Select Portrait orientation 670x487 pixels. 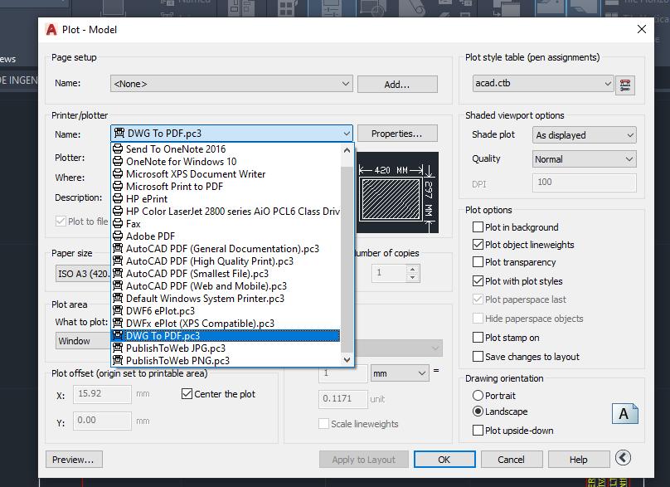click(478, 395)
